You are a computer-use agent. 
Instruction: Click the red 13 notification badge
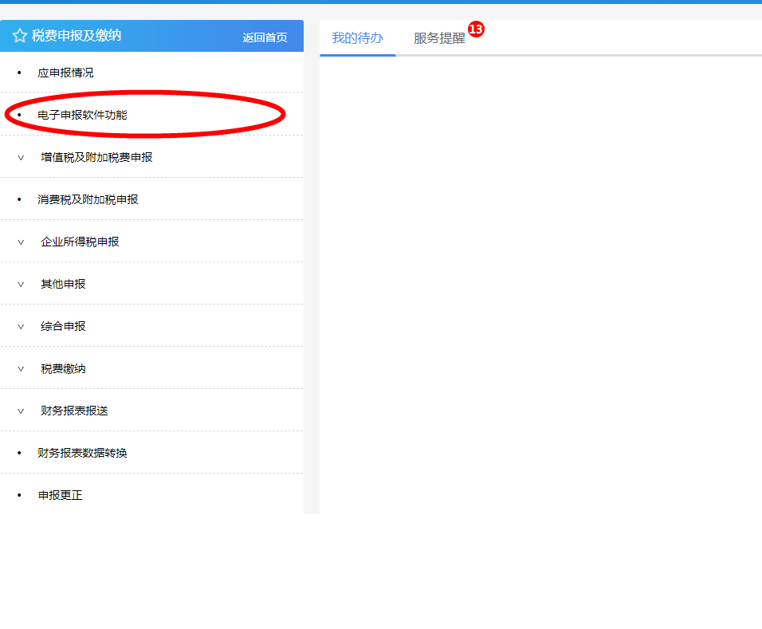point(476,29)
